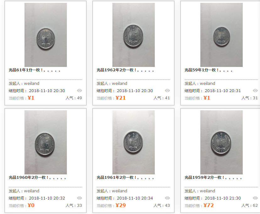This screenshot has width=260, height=214.
Task: Click the eye icon on 59年1分 listing
Action: [x=255, y=91]
